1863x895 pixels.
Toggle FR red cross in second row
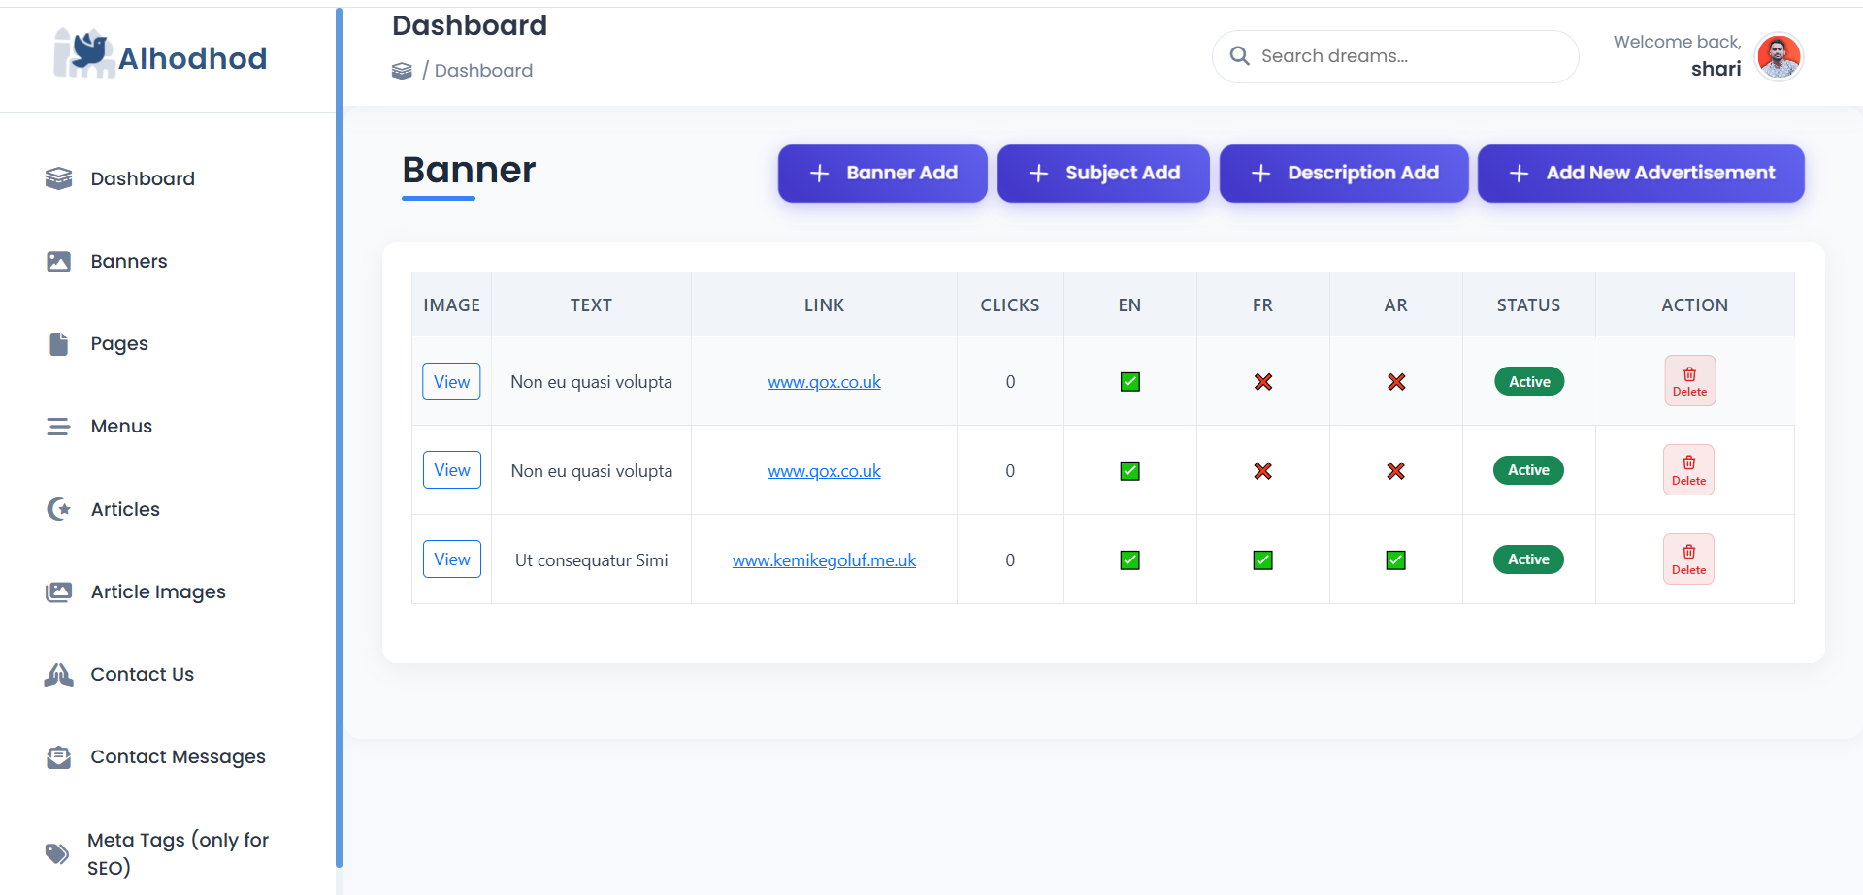[1262, 471]
